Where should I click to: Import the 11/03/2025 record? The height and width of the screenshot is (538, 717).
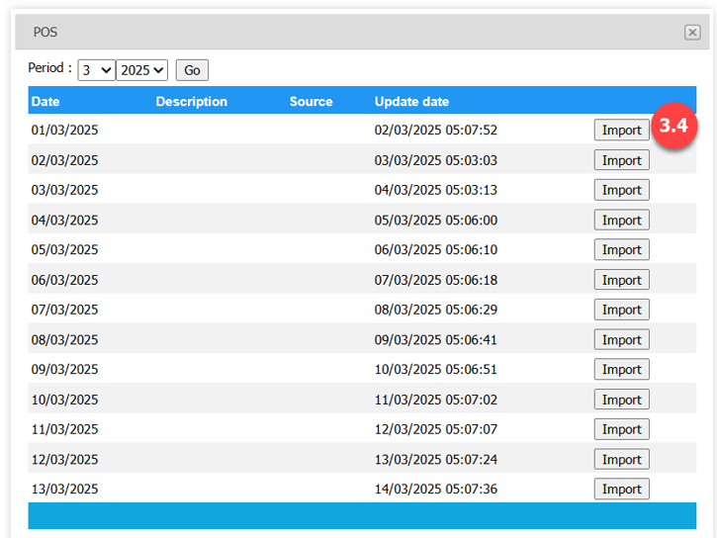tap(621, 429)
